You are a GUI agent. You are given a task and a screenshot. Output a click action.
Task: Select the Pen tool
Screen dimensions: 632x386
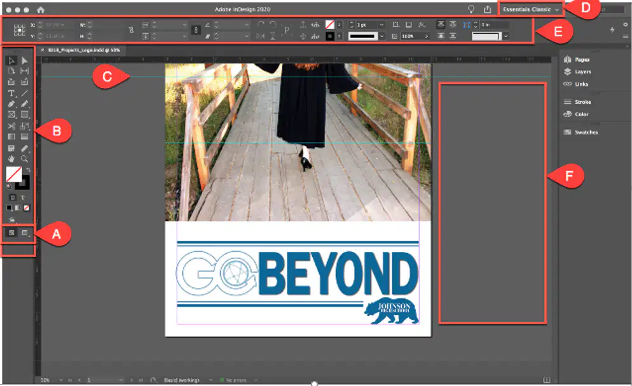pos(11,104)
